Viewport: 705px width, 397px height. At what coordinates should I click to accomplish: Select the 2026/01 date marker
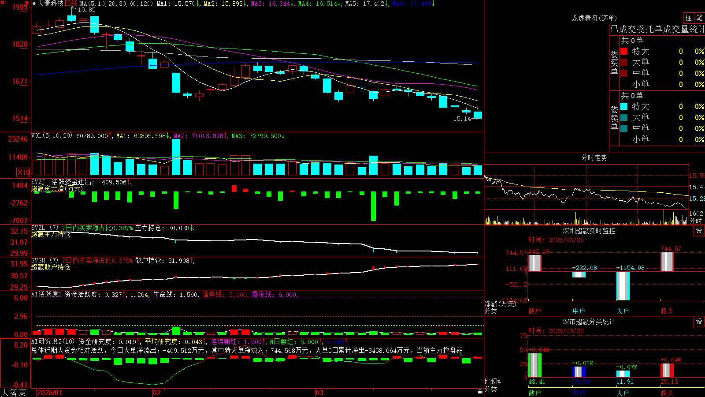(x=50, y=393)
